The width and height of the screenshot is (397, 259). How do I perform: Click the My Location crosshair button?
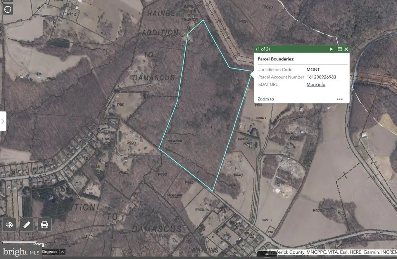pyautogui.click(x=8, y=9)
